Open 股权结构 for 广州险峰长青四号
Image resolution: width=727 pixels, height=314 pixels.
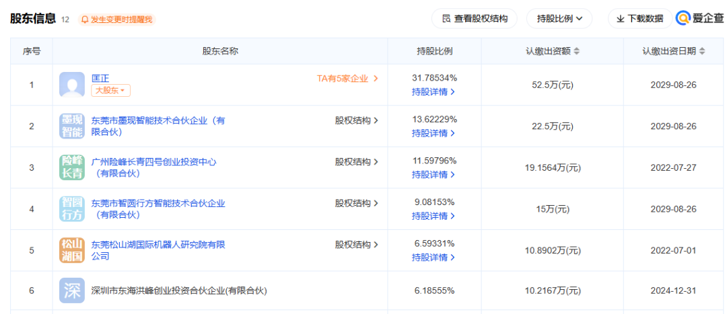click(357, 161)
